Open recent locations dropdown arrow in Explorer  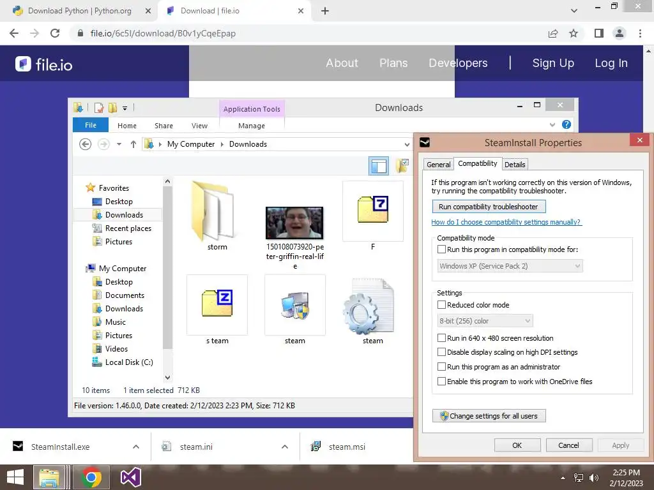coord(119,144)
